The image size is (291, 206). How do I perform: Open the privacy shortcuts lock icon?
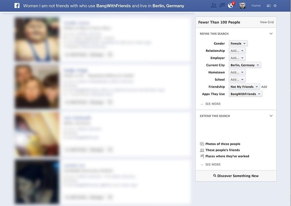(x=268, y=6)
